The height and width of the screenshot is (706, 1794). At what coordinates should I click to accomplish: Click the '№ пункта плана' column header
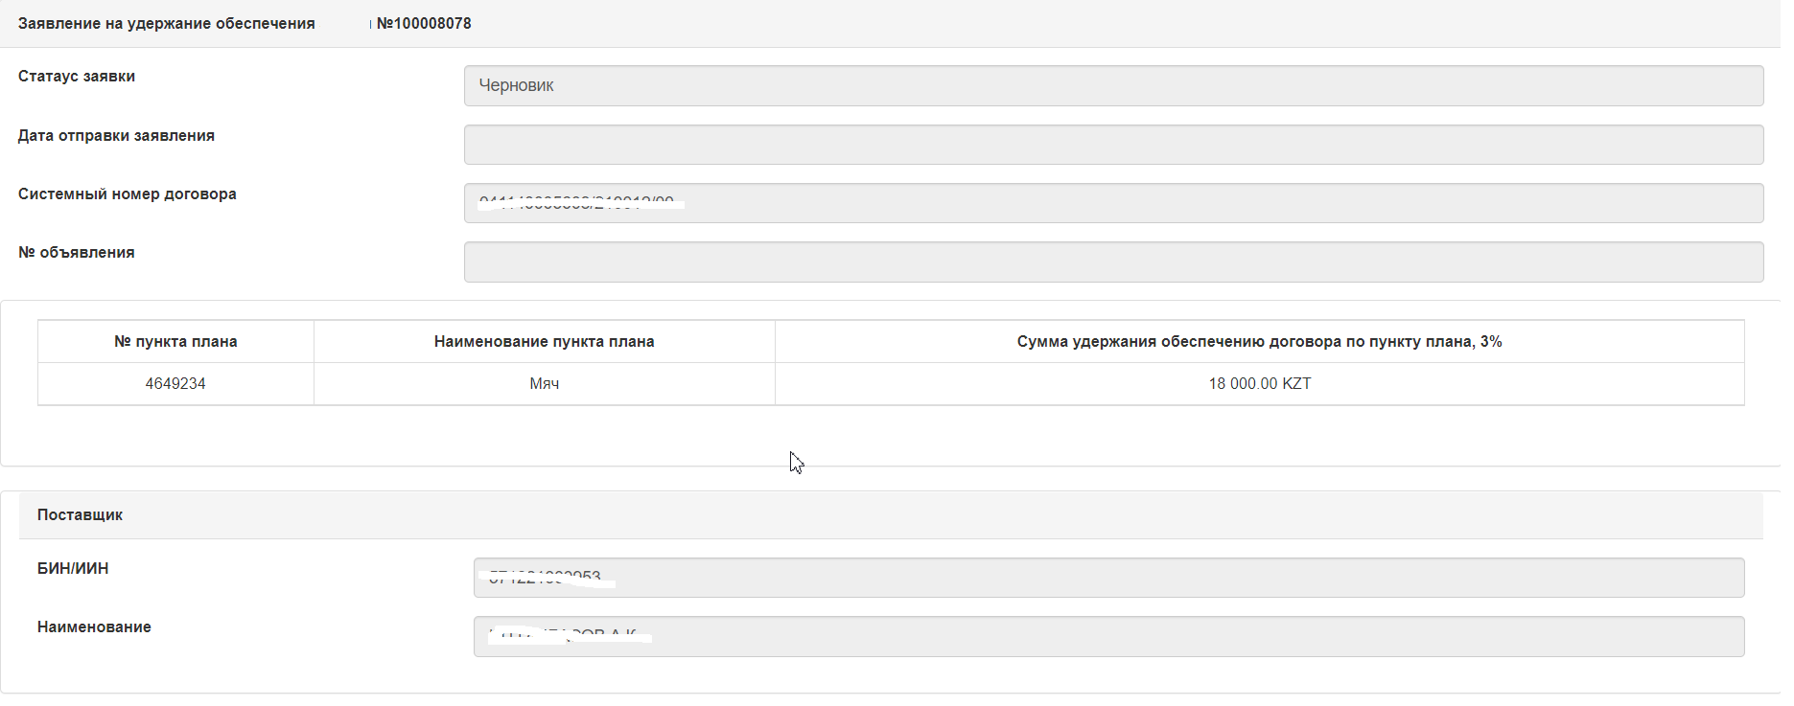tap(175, 342)
